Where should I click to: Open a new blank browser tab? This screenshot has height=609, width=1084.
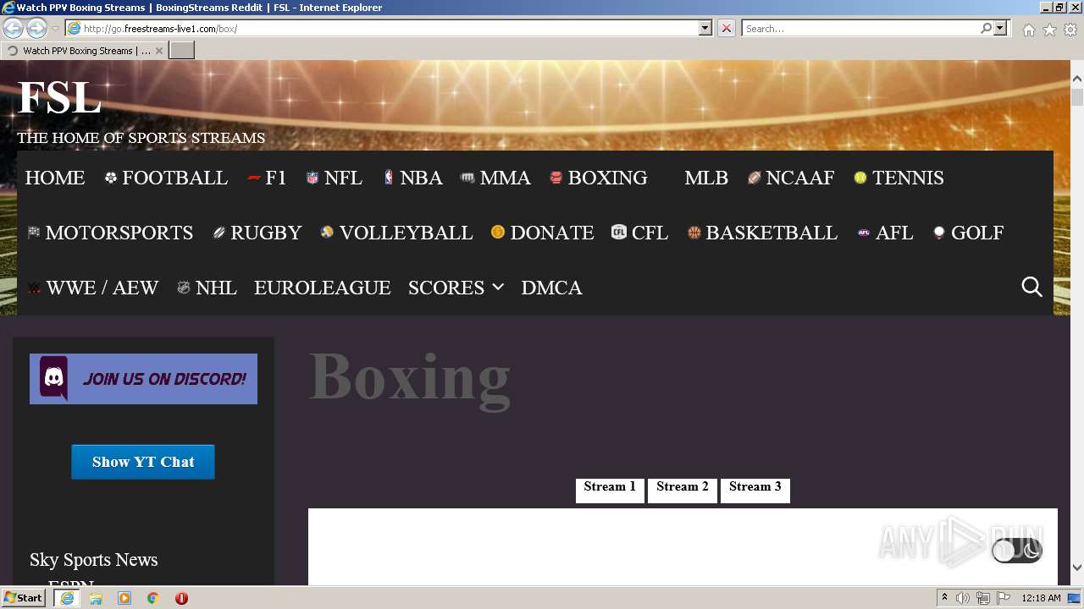[182, 51]
